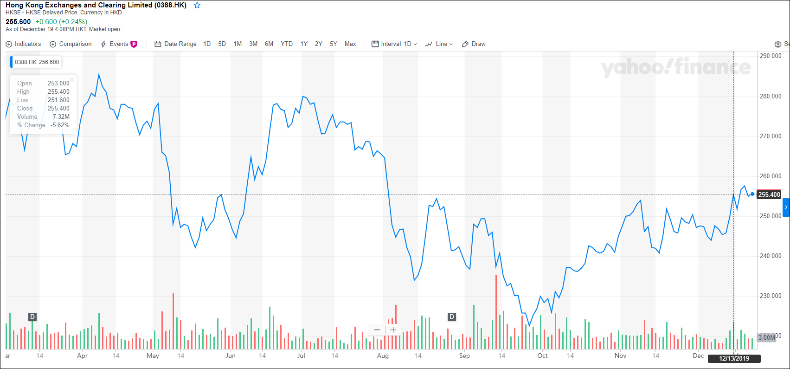Click the dividend marker near September
790x369 pixels.
452,317
